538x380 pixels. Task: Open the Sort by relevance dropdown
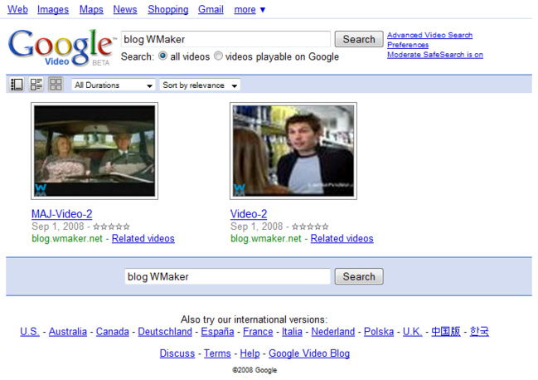tap(200, 85)
